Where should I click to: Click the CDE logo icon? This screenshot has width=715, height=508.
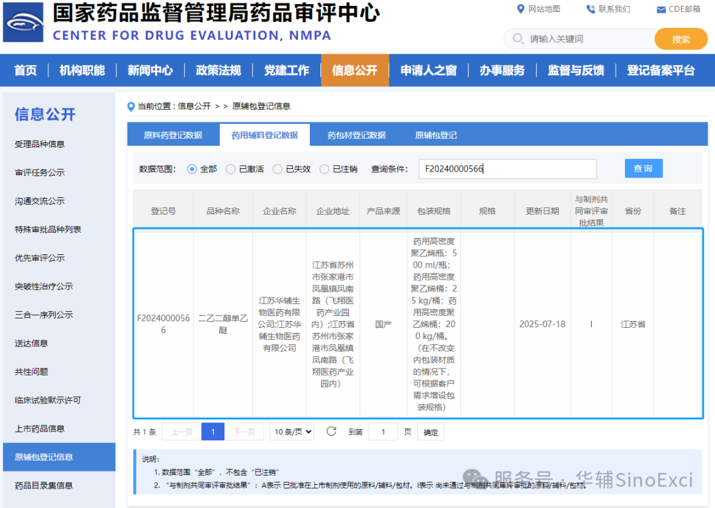tap(23, 23)
